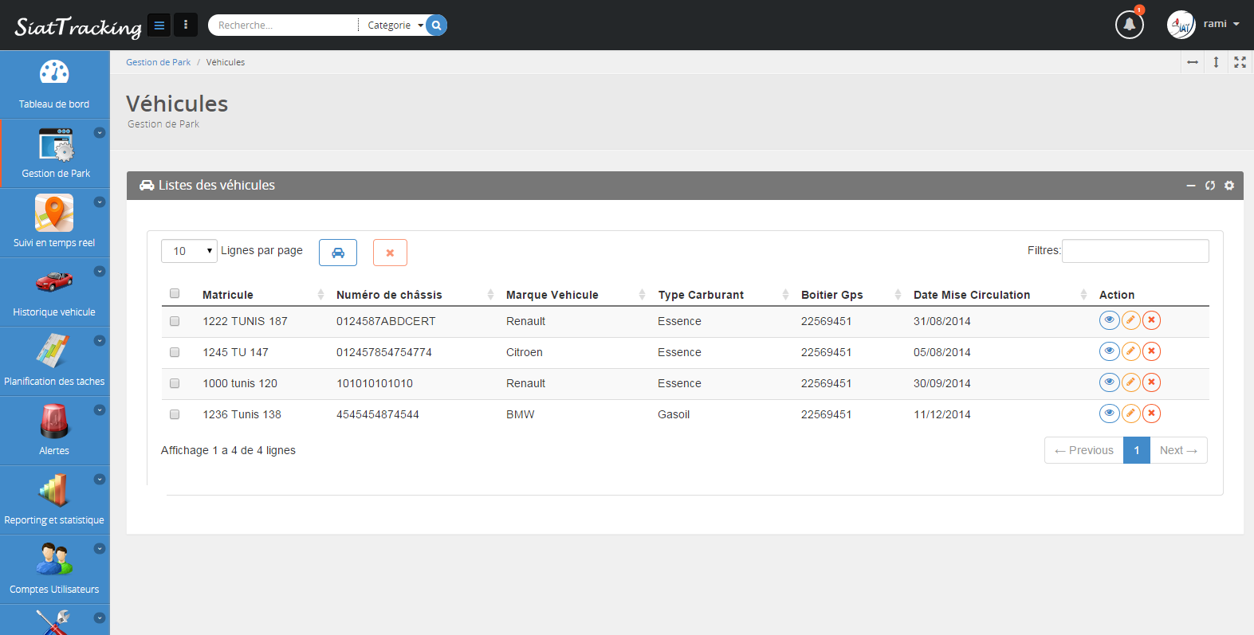Screen dimensions: 1254x635
Task: Expand Alertes submenu chevron
Action: [100, 410]
